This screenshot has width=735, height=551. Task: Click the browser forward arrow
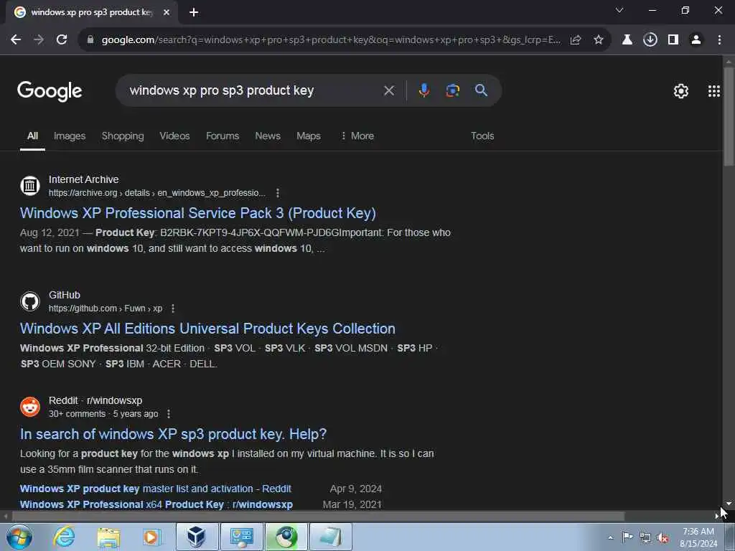[x=39, y=40]
